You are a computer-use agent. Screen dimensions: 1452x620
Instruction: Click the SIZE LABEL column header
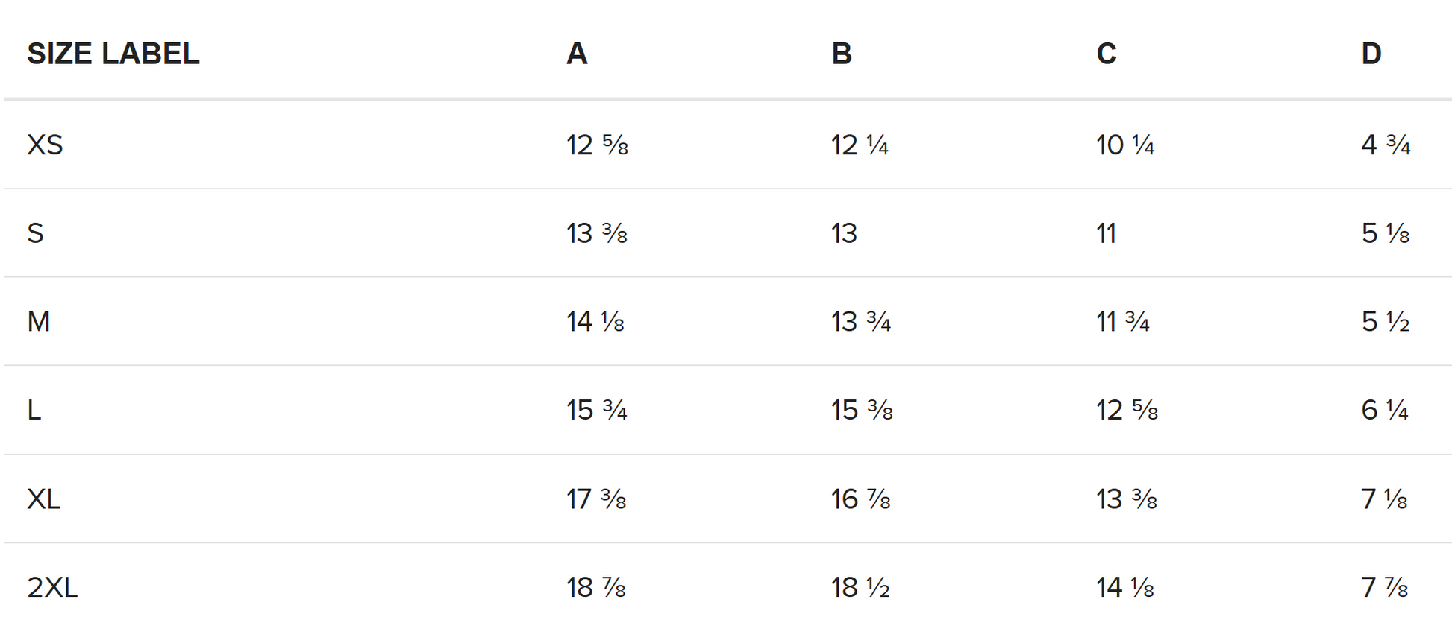click(113, 54)
